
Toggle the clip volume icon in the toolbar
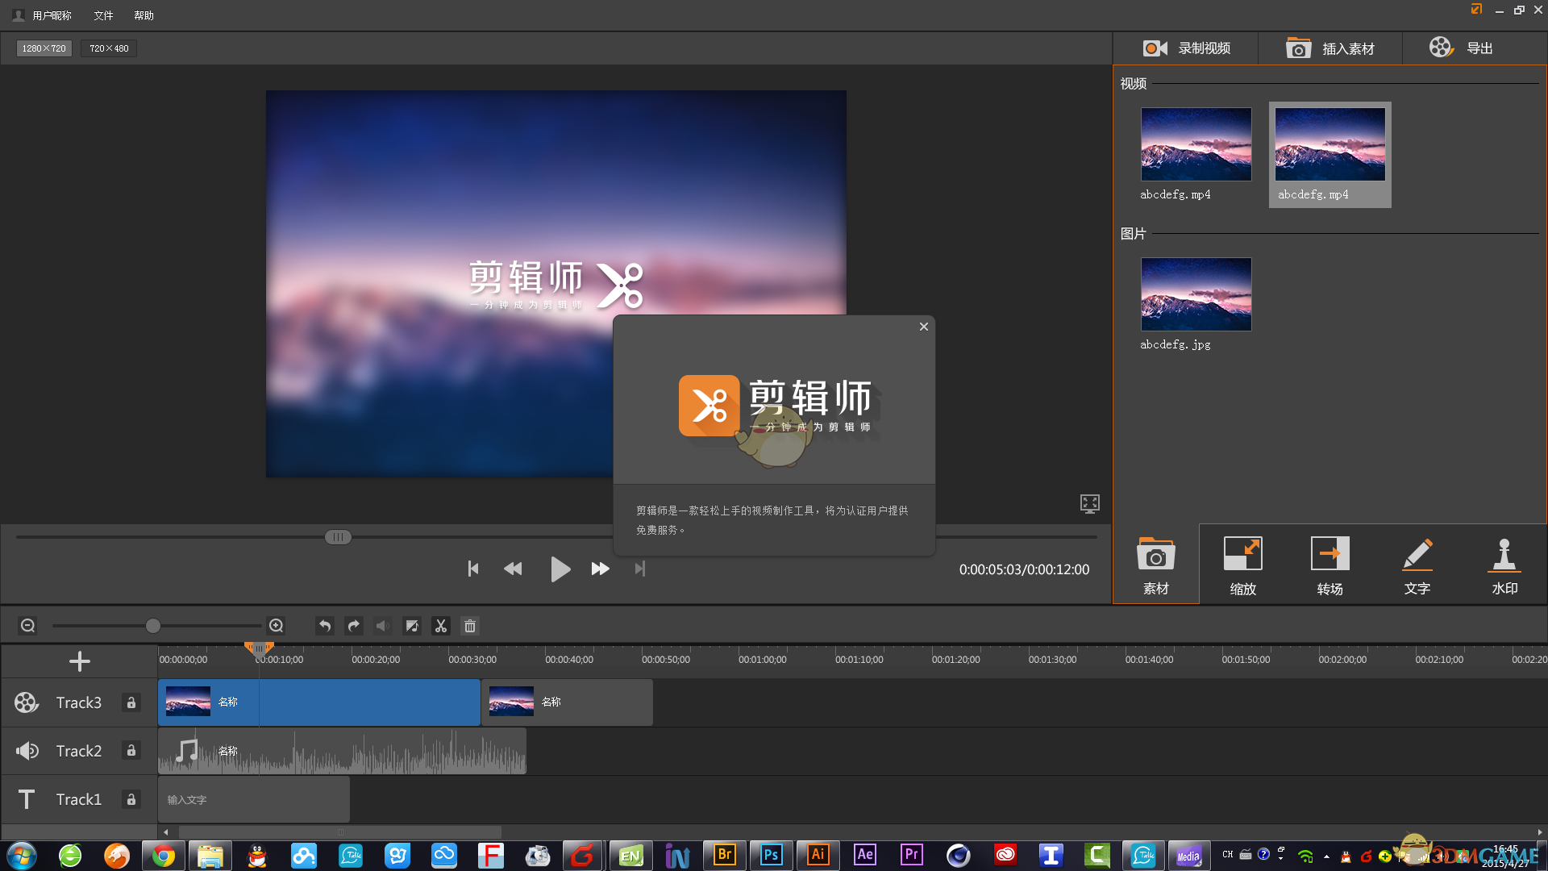coord(382,625)
